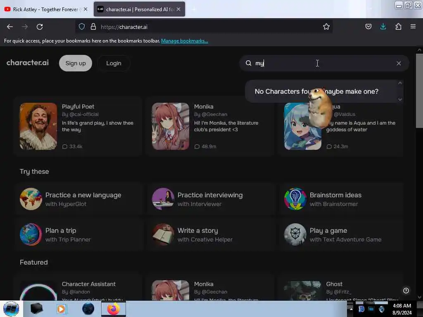This screenshot has height=317, width=423.
Task: Select Practice a new language with HyperGlot
Action: tap(78, 199)
